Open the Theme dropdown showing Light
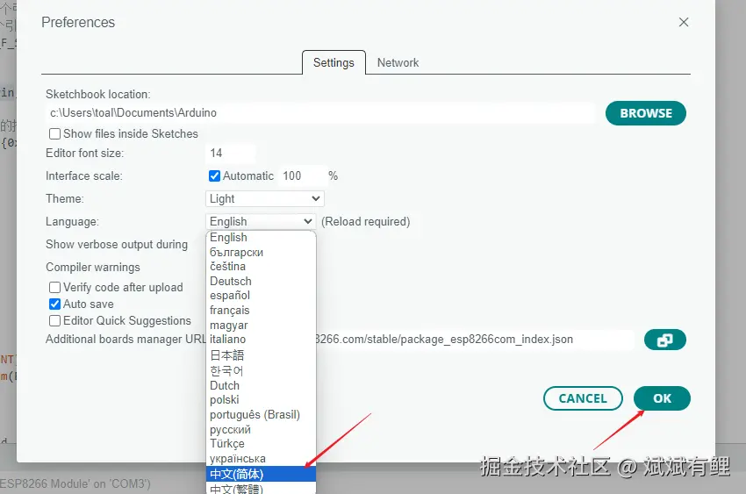746x494 pixels. (265, 199)
